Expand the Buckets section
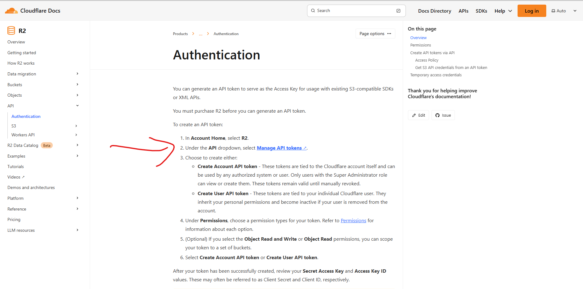 (77, 84)
